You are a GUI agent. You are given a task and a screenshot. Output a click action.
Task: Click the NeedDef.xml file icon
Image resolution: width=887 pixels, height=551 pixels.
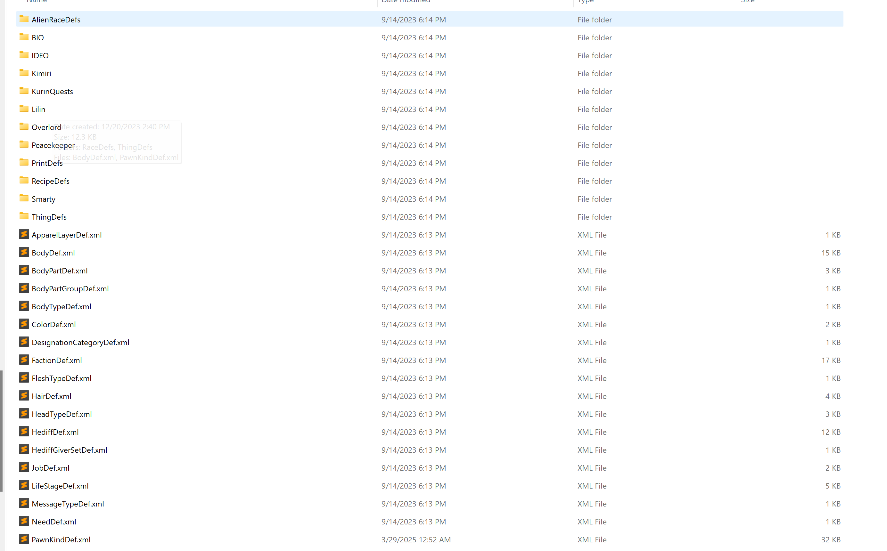[x=24, y=521]
